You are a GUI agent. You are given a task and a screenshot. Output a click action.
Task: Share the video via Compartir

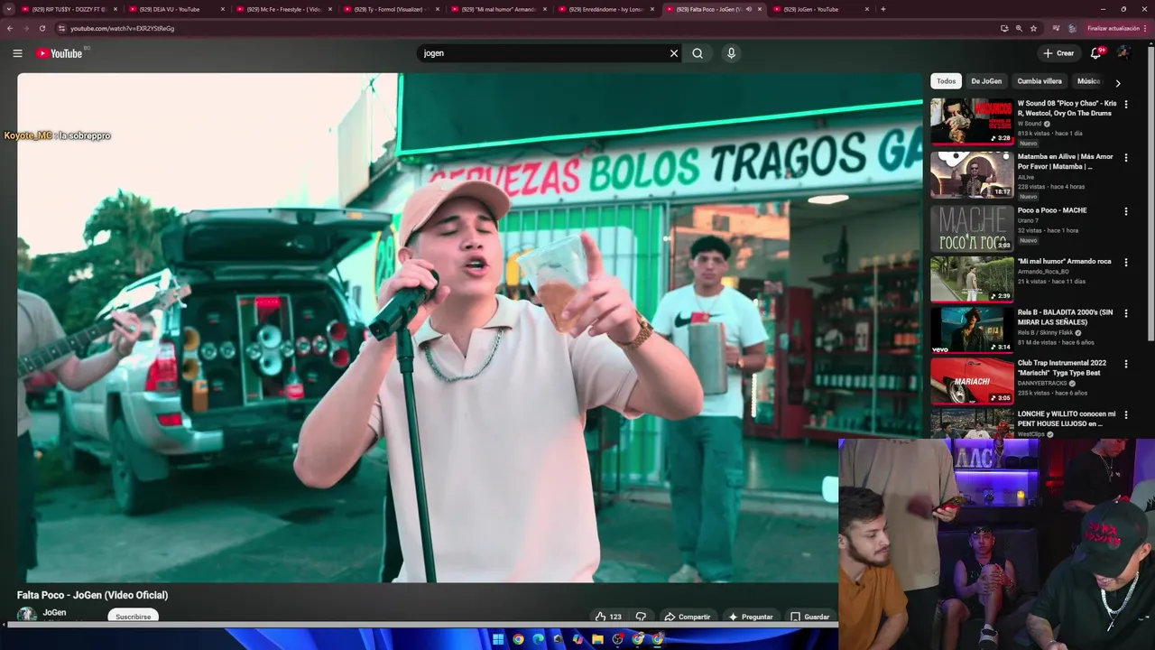point(688,617)
